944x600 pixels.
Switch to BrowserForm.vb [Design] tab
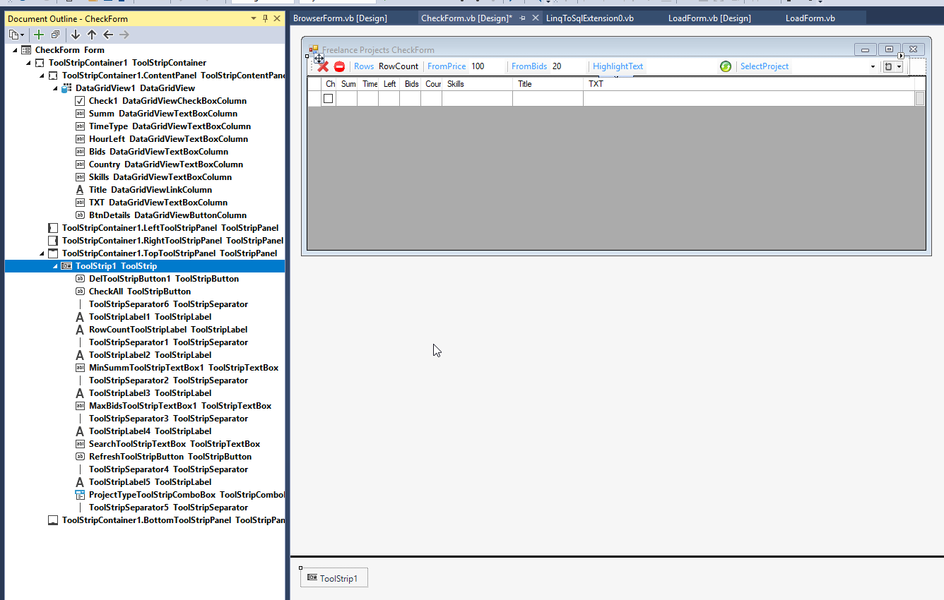pos(340,18)
